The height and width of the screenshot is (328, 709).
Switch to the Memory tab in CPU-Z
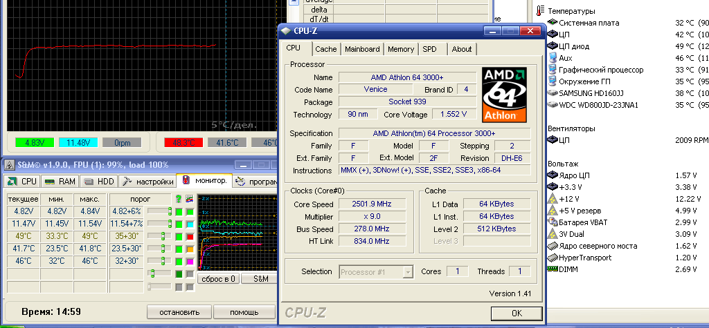[x=401, y=49]
